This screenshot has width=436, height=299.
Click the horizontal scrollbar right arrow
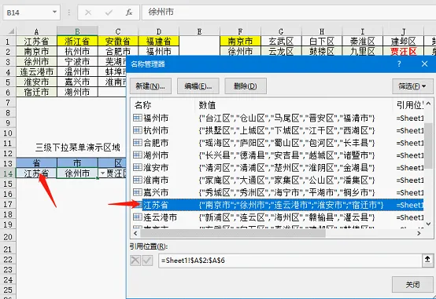[419, 234]
